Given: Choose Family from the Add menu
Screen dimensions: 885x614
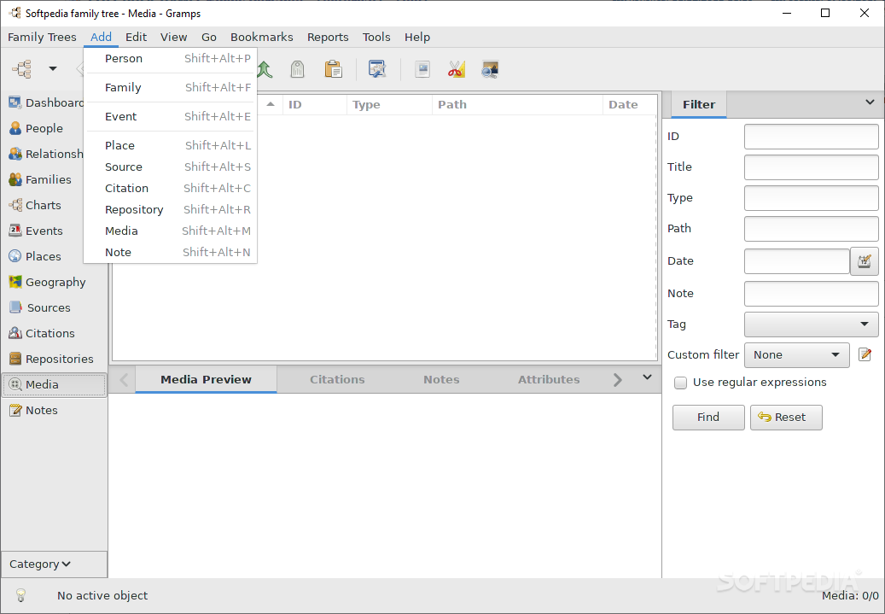Looking at the screenshot, I should (x=171, y=88).
